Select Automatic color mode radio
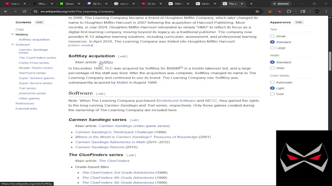The width and height of the screenshot is (332, 186). pos(272,82)
